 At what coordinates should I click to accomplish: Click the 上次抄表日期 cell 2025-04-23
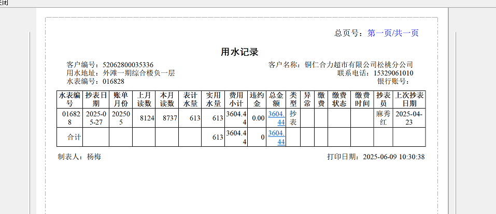click(x=409, y=117)
